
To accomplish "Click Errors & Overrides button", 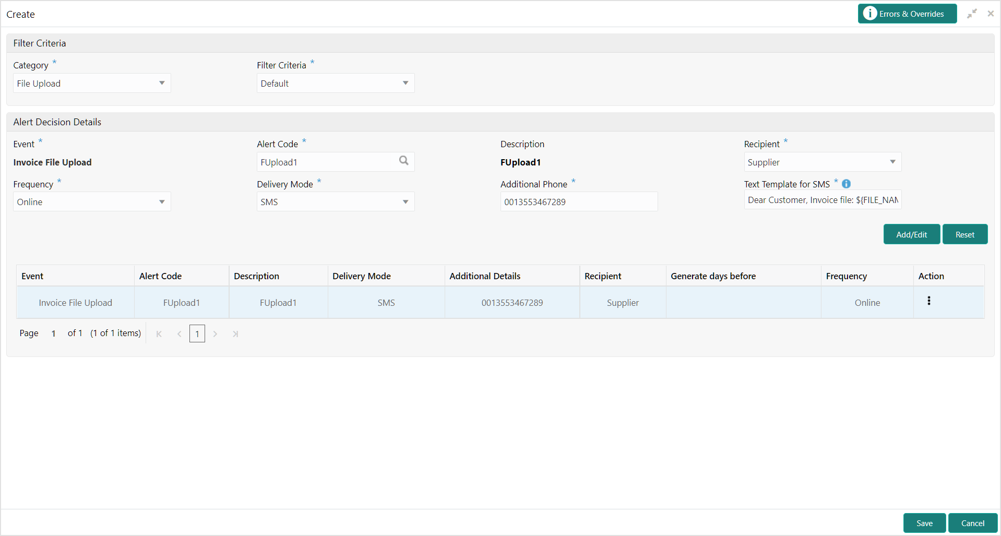I will point(907,14).
